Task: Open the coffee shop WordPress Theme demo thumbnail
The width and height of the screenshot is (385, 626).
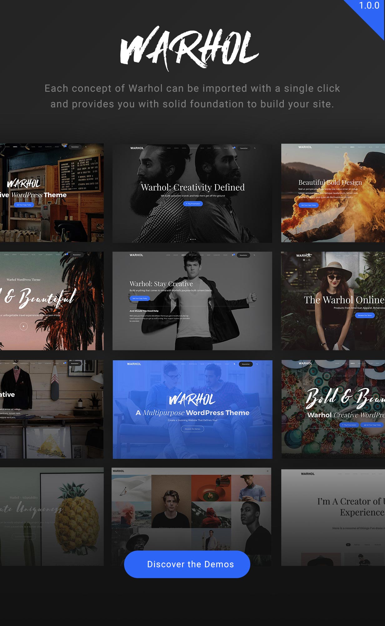Action: point(52,192)
